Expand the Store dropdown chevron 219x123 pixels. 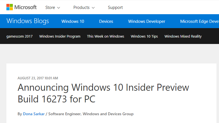click(x=59, y=8)
